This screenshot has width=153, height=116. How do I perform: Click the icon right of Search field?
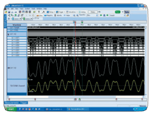pos(127,15)
